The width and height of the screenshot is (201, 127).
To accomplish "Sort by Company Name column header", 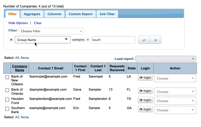I will pos(19,68).
